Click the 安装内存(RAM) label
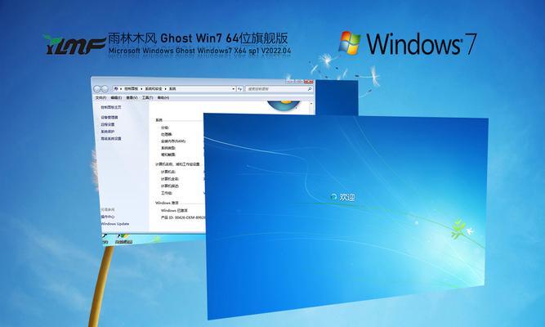Viewport: 545px width, 327px height. coord(173,141)
